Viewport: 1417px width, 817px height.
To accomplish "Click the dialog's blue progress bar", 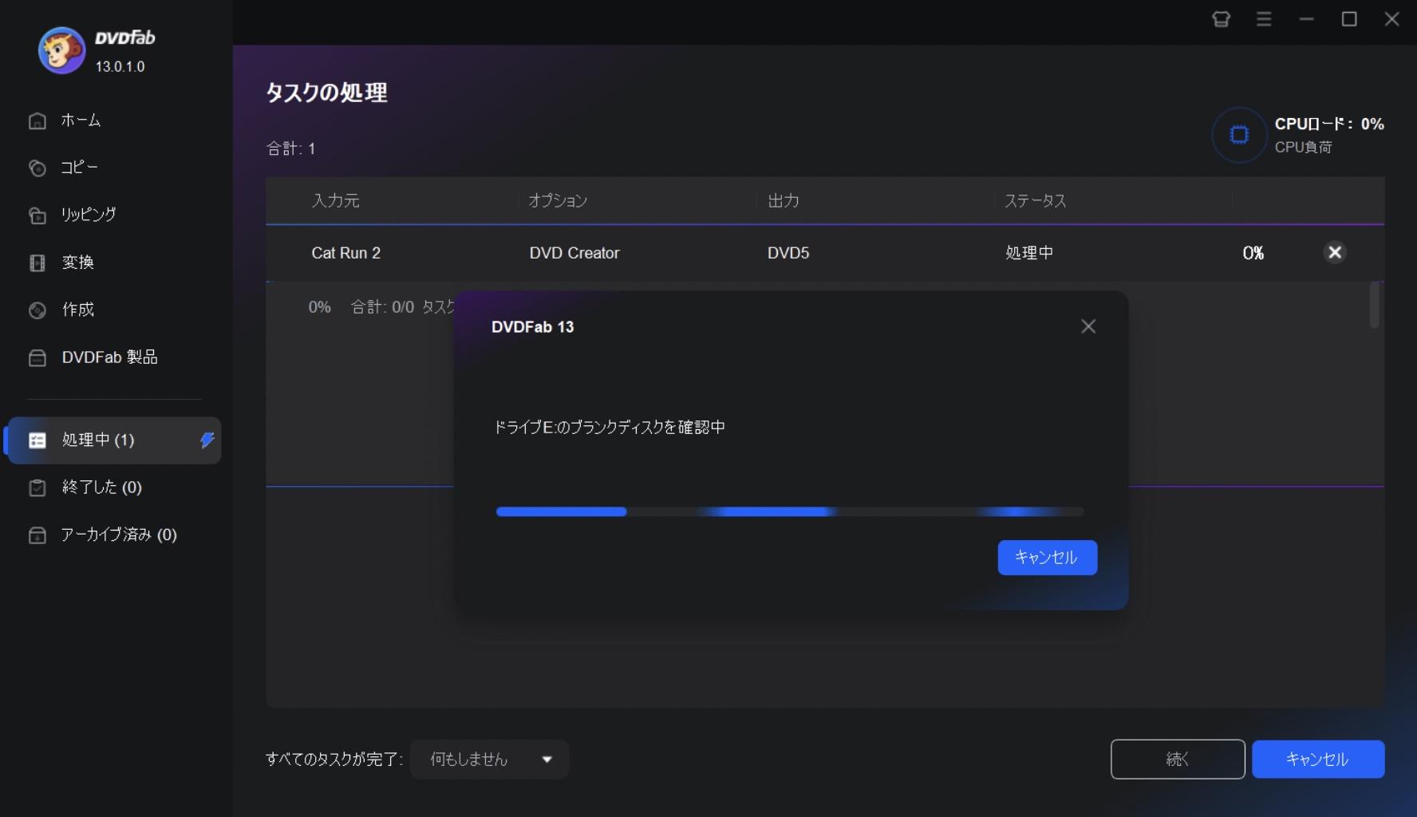I will 790,511.
